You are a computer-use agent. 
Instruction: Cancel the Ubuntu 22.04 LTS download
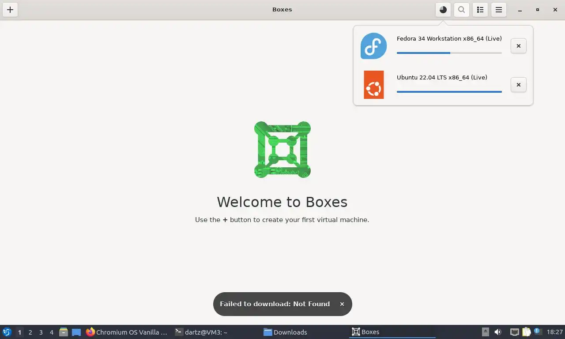(519, 85)
